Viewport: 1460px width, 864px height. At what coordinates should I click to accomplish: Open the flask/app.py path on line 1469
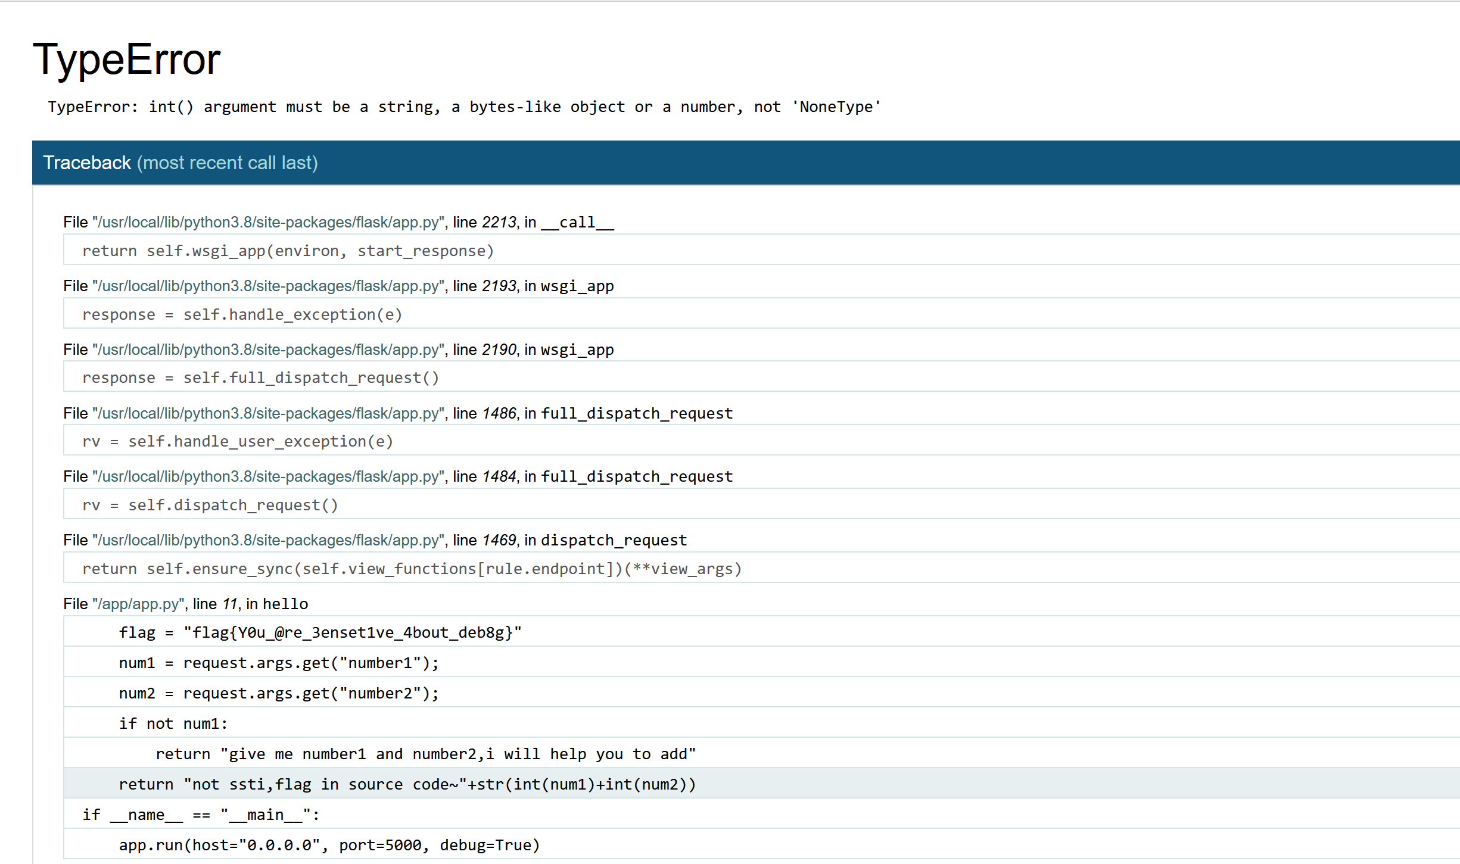click(268, 540)
